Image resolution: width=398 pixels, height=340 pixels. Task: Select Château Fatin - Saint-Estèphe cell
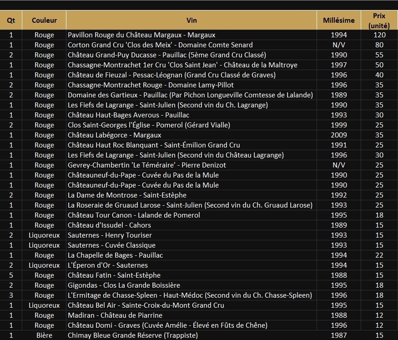(191, 275)
